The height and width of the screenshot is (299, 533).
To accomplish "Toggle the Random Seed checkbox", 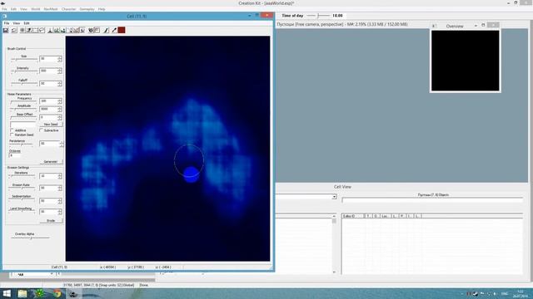I will pos(12,135).
